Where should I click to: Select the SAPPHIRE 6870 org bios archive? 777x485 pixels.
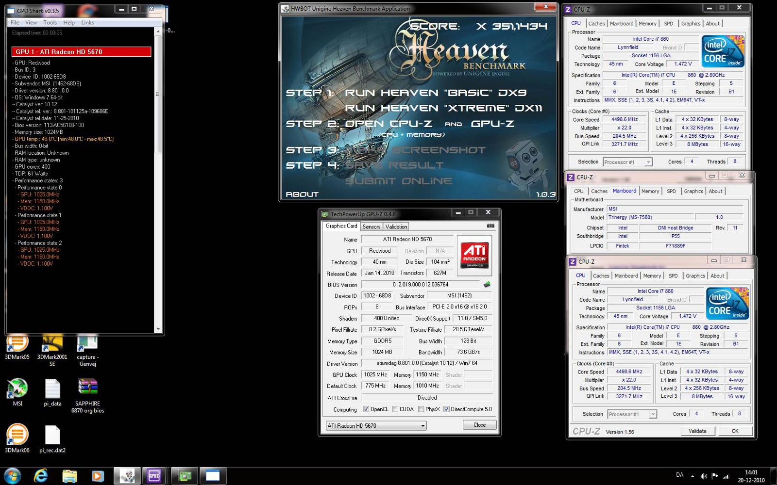coord(87,396)
